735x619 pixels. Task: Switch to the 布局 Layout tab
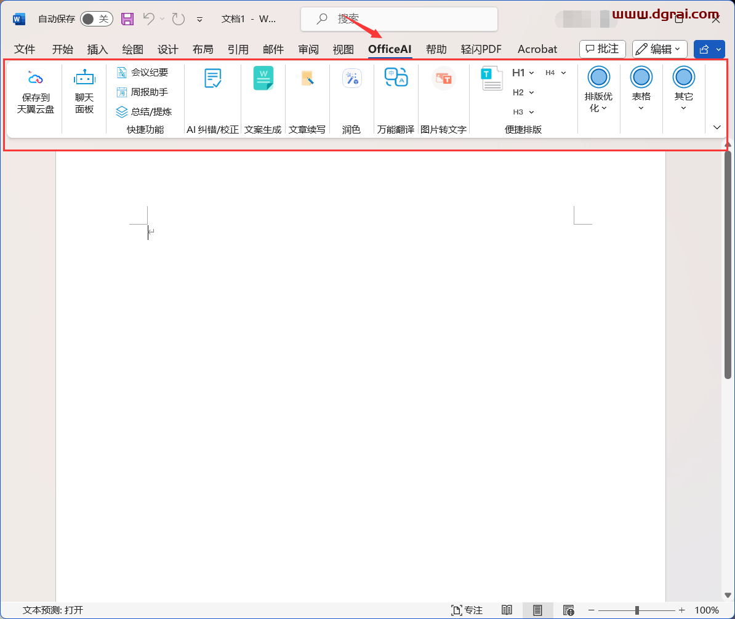coord(203,49)
